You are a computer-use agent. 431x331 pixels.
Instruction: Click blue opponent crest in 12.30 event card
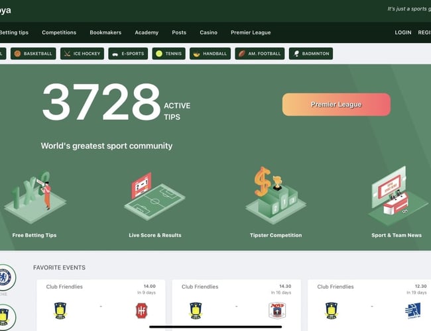point(413,310)
